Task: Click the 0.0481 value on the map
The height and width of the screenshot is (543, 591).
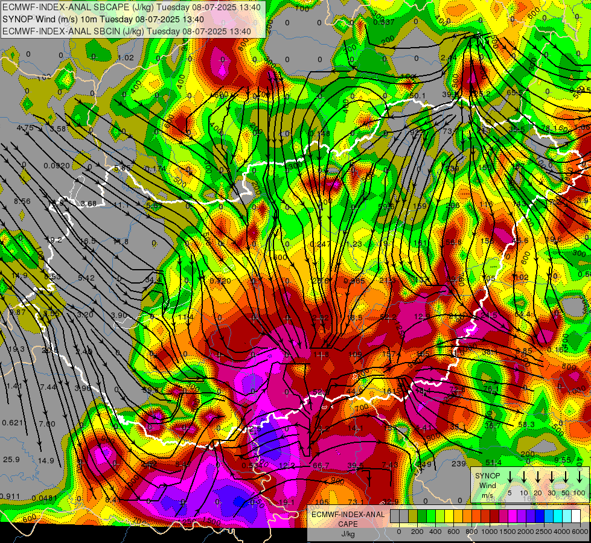Action: (45, 498)
